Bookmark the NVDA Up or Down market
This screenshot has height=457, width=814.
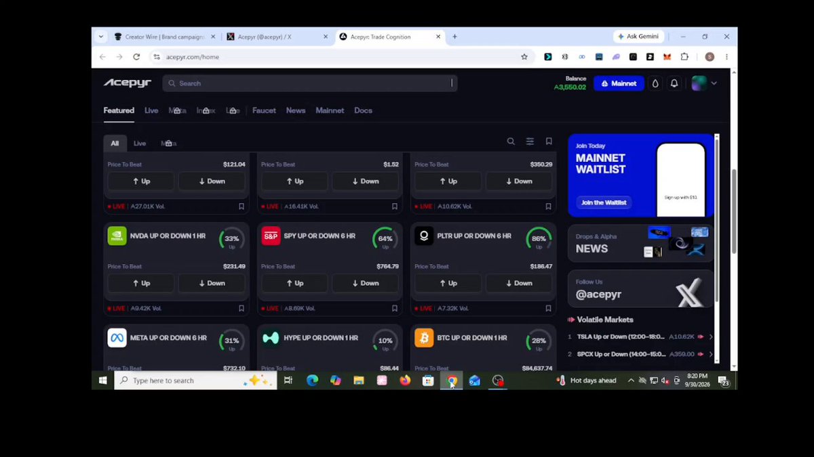(241, 308)
